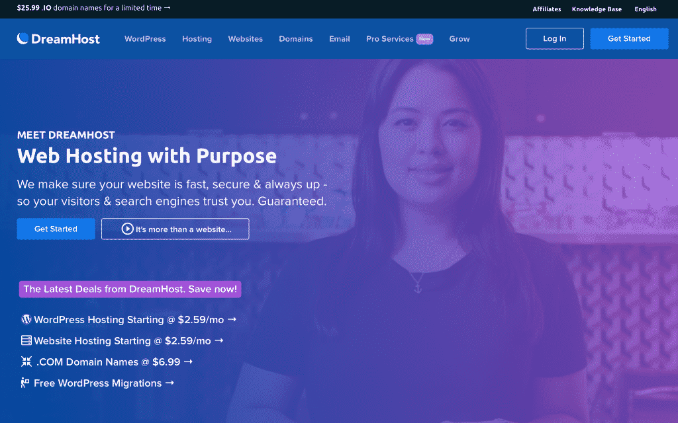This screenshot has width=678, height=423.
Task: Open the Hosting navigation menu
Action: pos(197,39)
